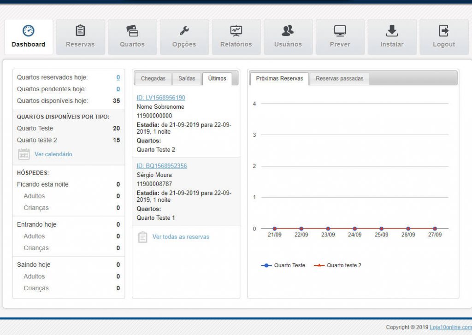Open reservation ID LV1568956190

click(x=161, y=98)
